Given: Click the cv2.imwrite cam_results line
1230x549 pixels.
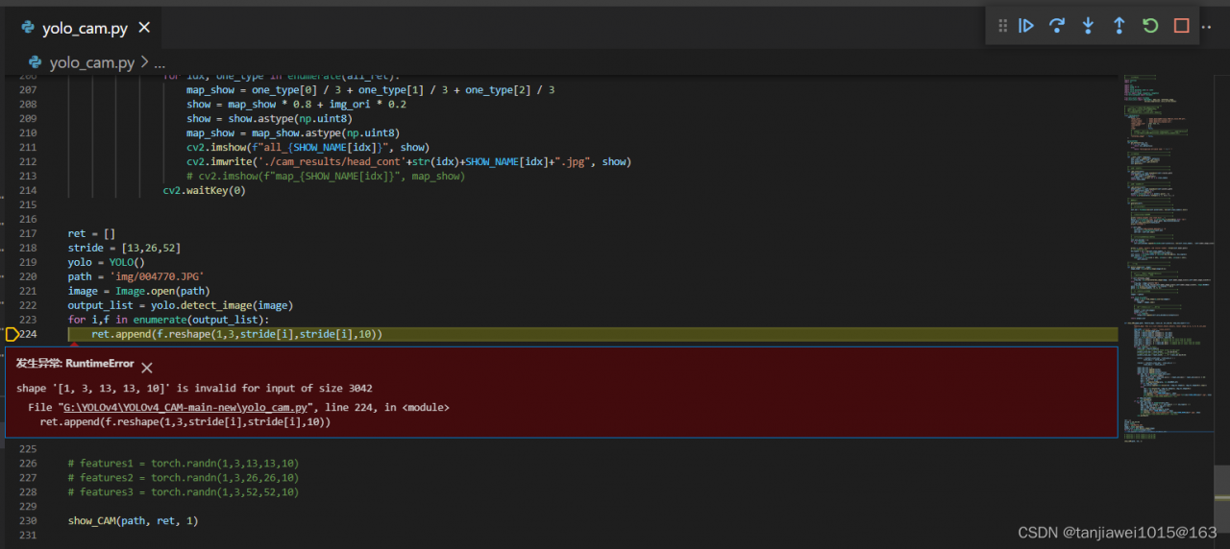Looking at the screenshot, I should click(x=408, y=161).
